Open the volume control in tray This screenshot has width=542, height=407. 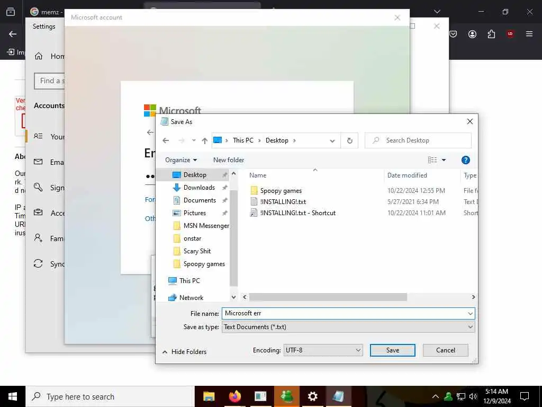point(473,396)
